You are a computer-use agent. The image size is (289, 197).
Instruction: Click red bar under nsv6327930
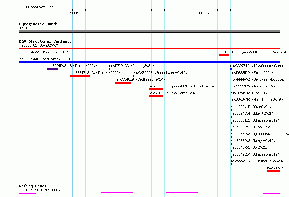(x=273, y=171)
